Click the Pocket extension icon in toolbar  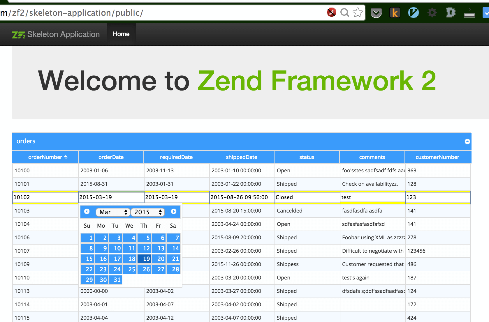coord(376,13)
